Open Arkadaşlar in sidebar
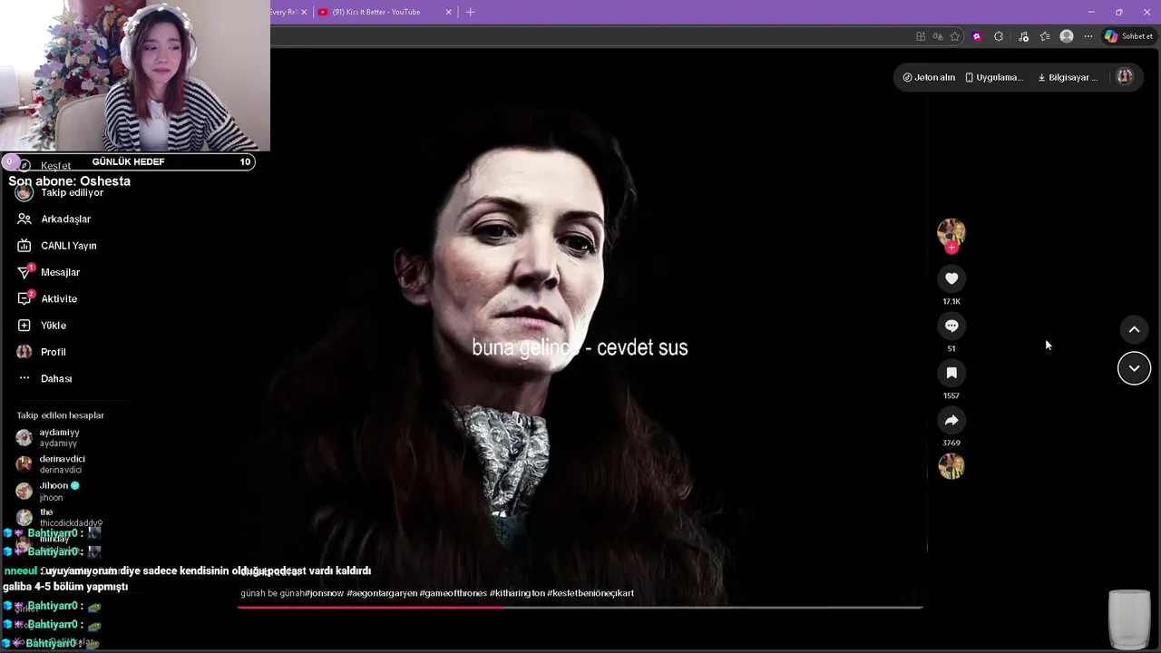This screenshot has height=653, width=1161. pos(66,219)
